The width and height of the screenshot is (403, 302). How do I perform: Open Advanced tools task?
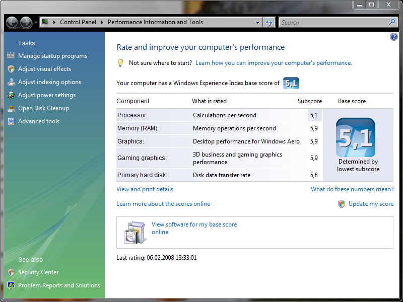pos(39,121)
